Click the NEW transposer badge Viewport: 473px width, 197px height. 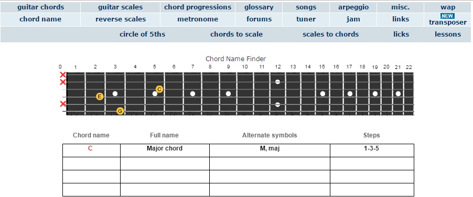(x=447, y=16)
